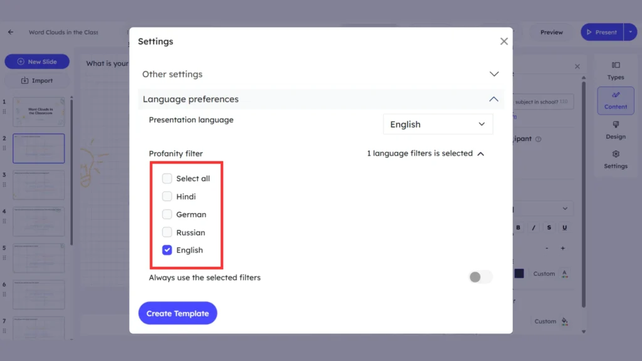
Task: Select slide 3 thumbnail
Action: (x=39, y=185)
